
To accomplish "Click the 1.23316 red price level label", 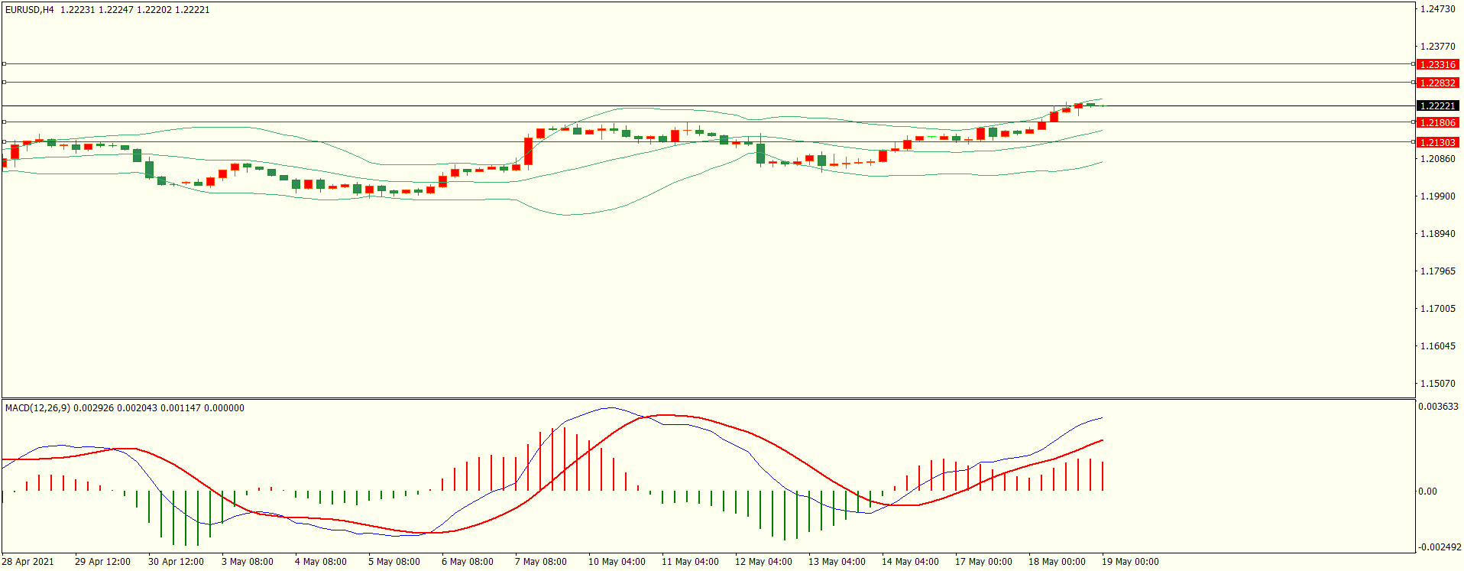I will [1437, 65].
